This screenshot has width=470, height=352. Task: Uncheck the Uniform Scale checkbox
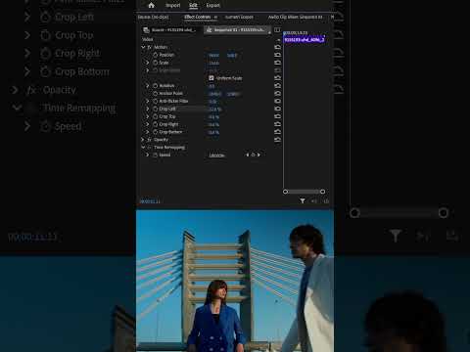(x=211, y=78)
